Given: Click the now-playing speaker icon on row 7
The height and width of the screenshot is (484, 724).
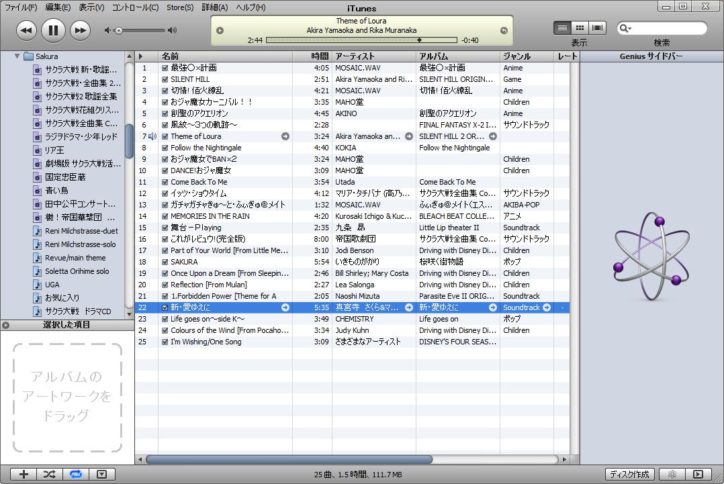Looking at the screenshot, I should click(152, 136).
